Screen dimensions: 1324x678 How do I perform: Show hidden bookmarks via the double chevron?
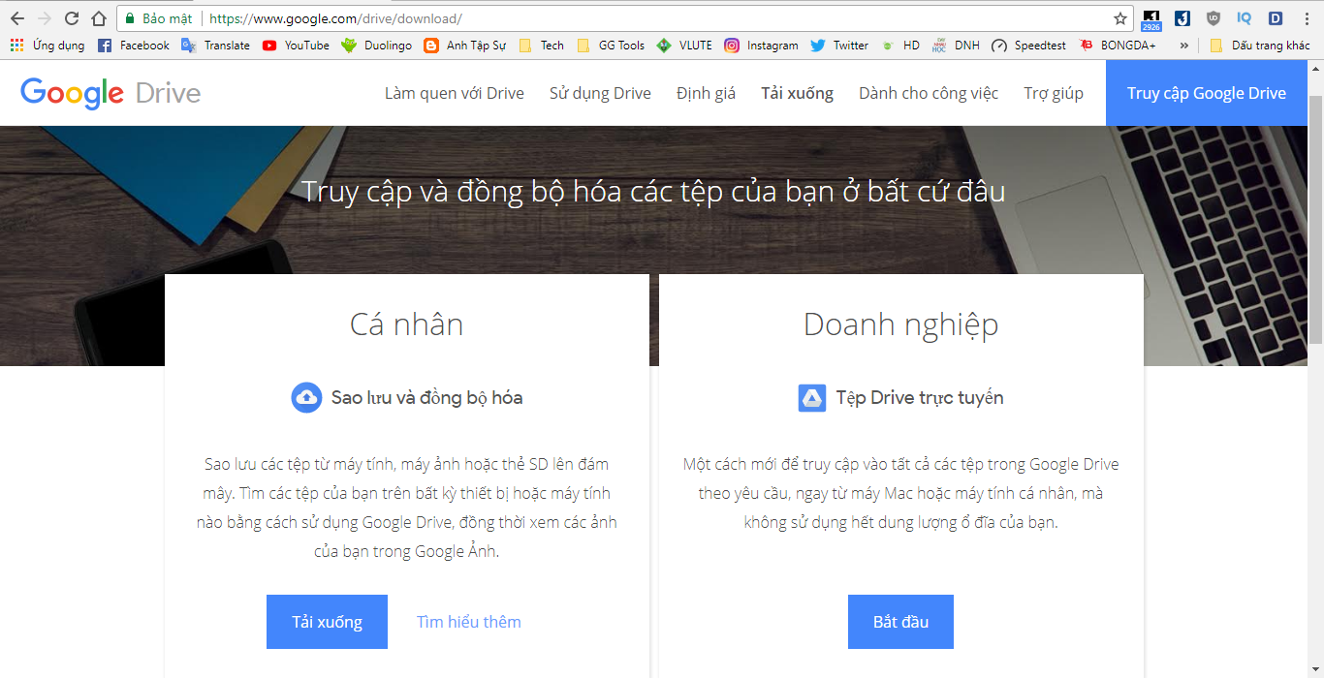coord(1183,46)
